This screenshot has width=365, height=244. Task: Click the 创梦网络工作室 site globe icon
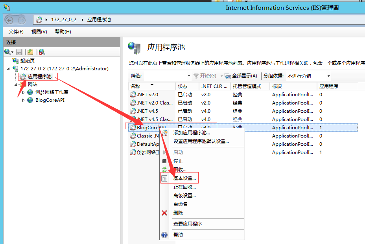[30, 92]
